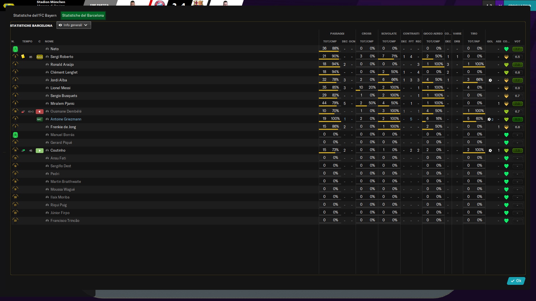The height and width of the screenshot is (301, 536).
Task: Click Miralem Pjanic's condition heart icon
Action: point(506,104)
